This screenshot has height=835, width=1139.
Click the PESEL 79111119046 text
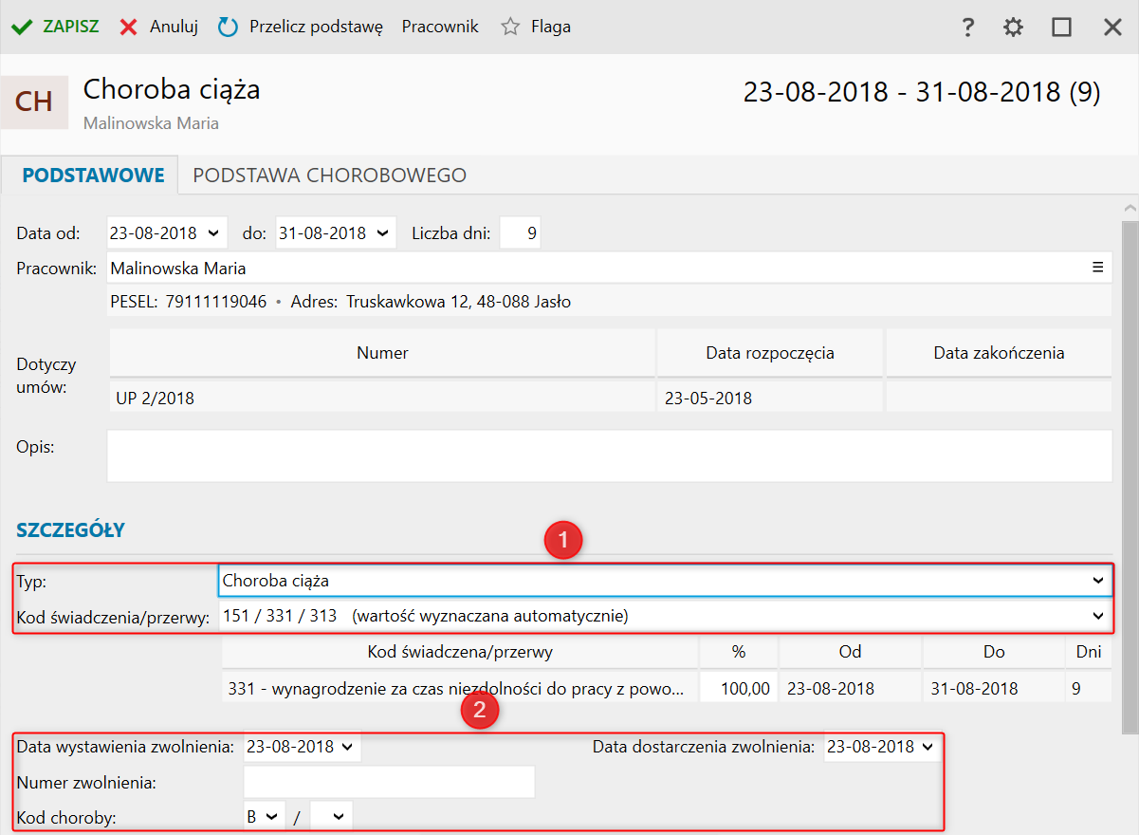coord(189,303)
